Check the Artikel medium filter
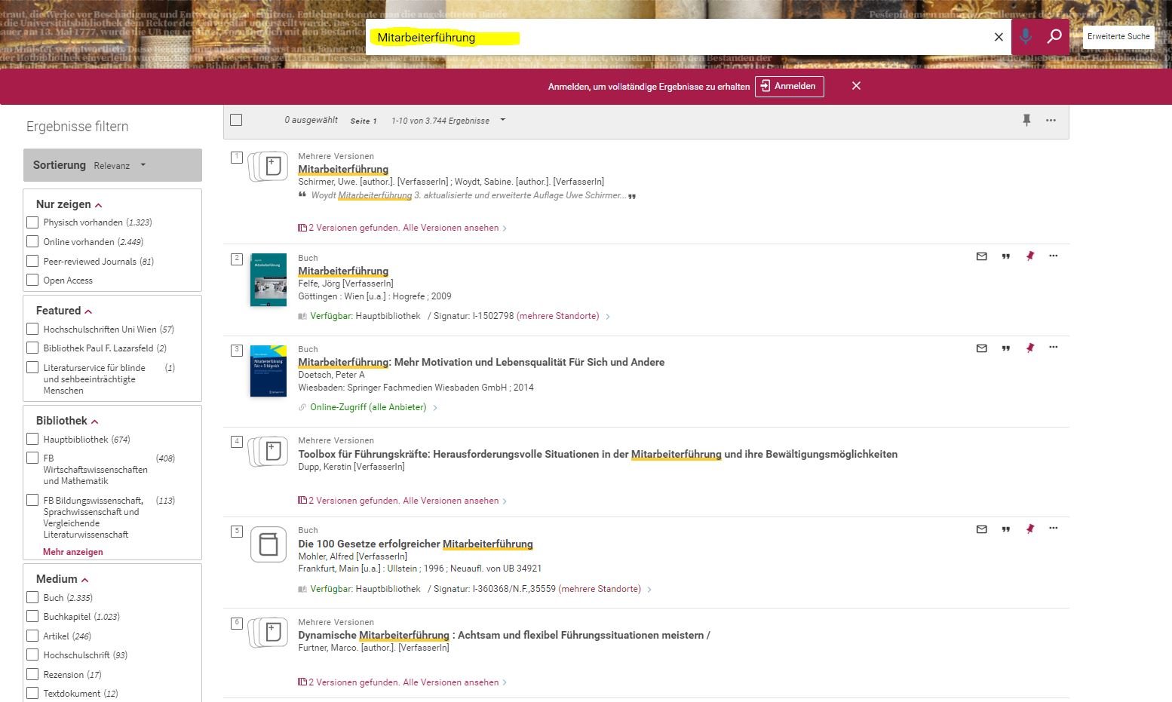 click(x=32, y=636)
